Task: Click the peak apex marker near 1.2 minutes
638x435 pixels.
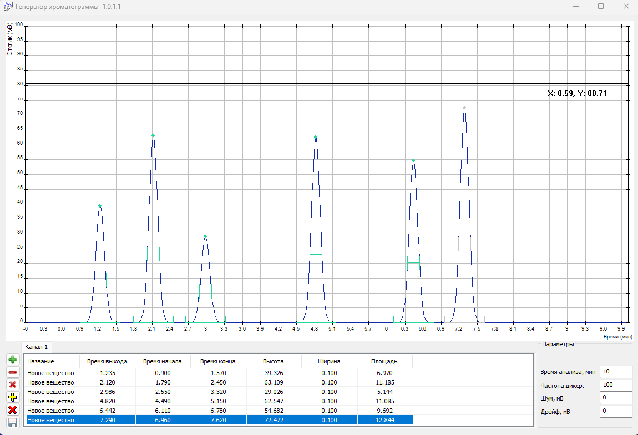Action: click(100, 206)
